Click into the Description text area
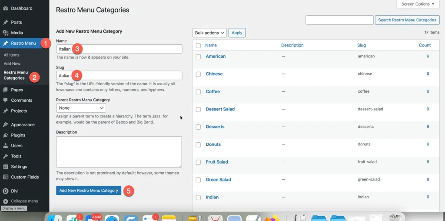Viewport: 445px width, 221px height. coord(119,152)
